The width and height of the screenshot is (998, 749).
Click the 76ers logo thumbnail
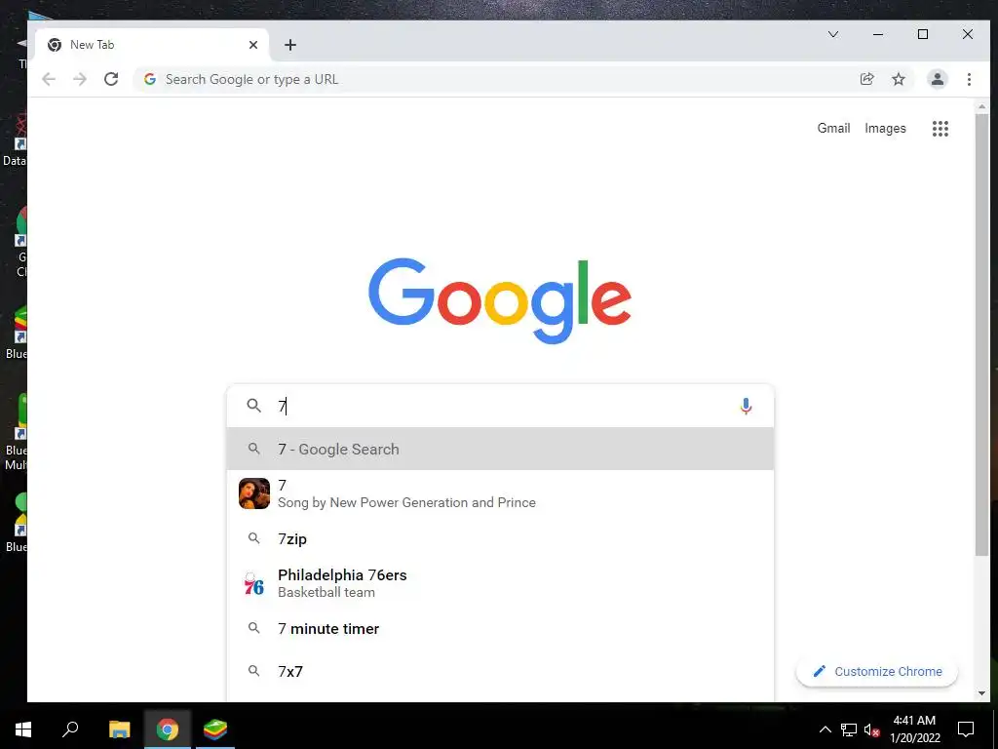pyautogui.click(x=254, y=583)
